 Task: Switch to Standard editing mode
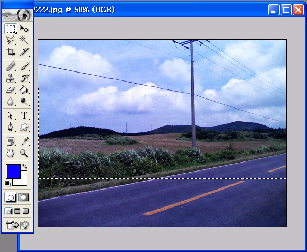(11, 197)
